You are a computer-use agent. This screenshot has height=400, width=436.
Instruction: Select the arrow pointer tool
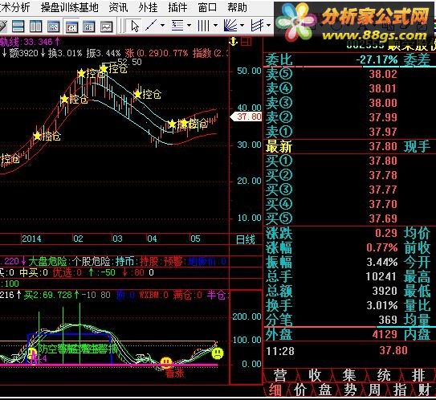coord(135,27)
